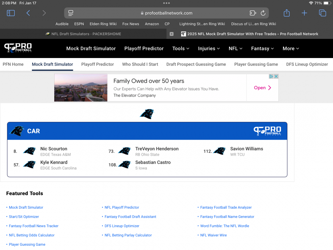
Task: Click the Elevator Company ad image
Action: (81, 88)
